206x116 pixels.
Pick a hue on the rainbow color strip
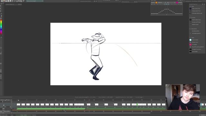point(1,27)
